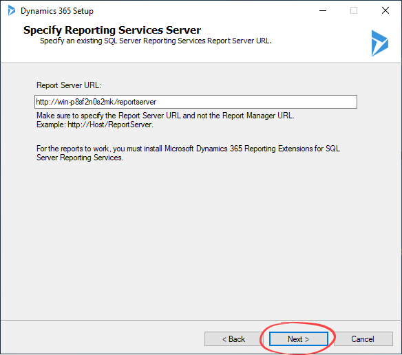402x355 pixels.
Task: Click blank space left of Back button
Action: coord(103,338)
